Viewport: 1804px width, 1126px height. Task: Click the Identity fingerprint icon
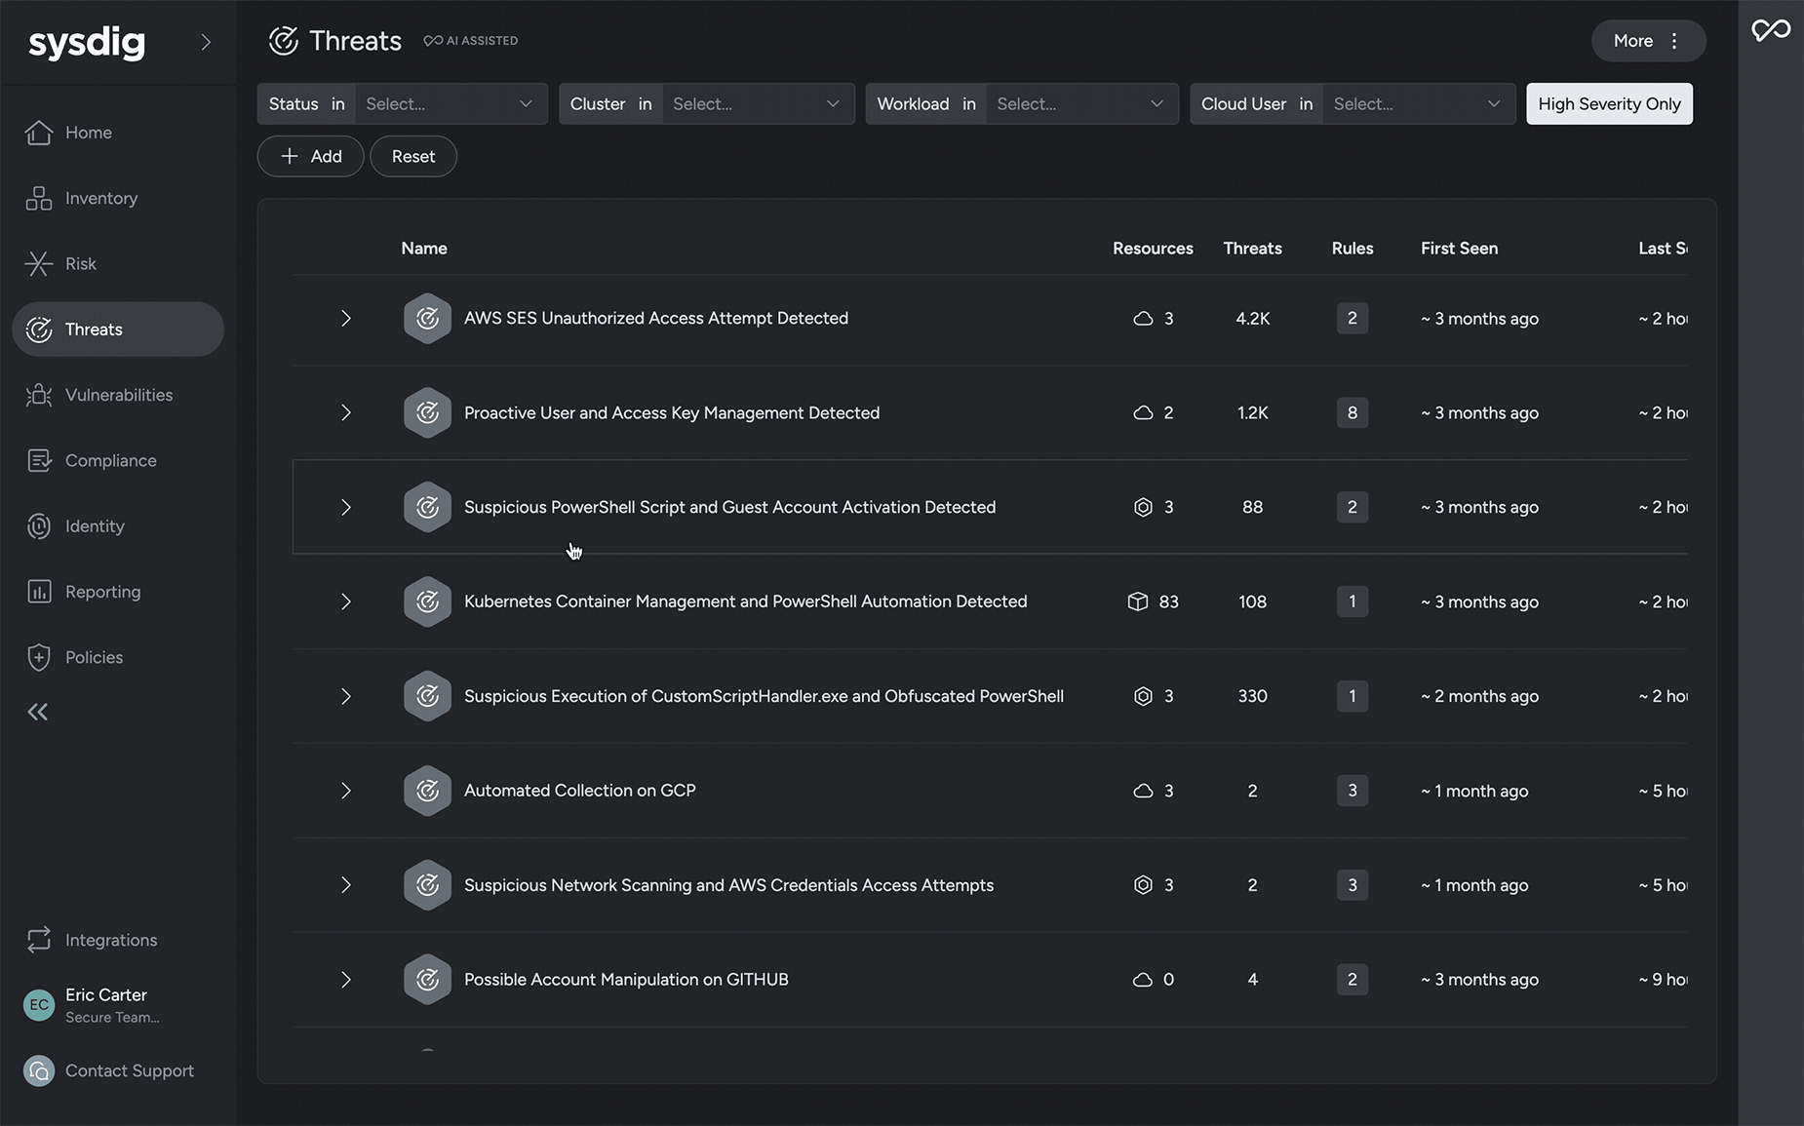39,526
